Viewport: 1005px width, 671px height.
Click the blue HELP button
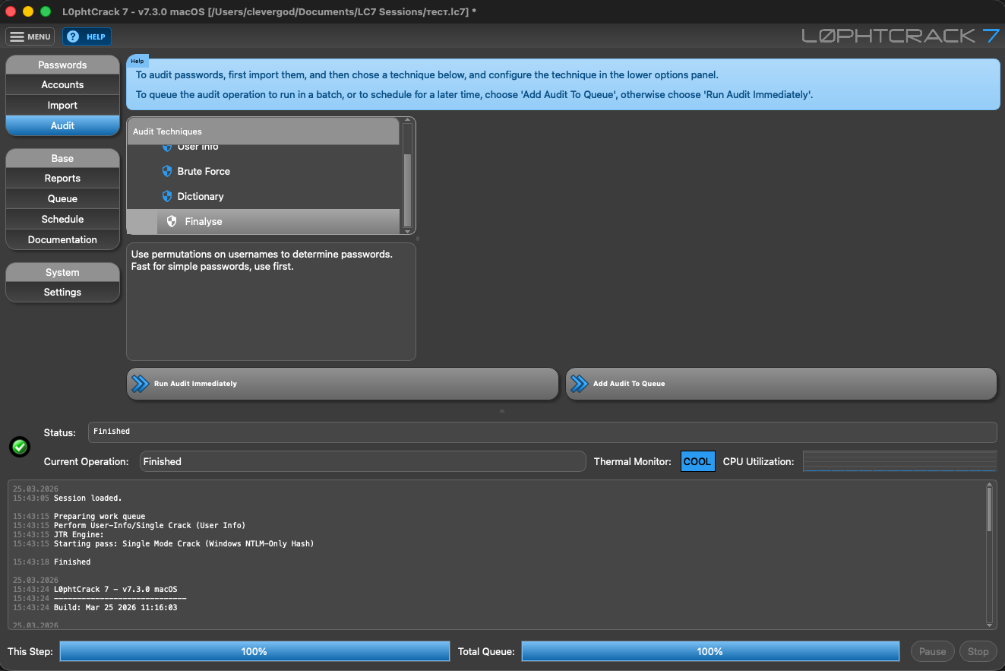tap(87, 36)
